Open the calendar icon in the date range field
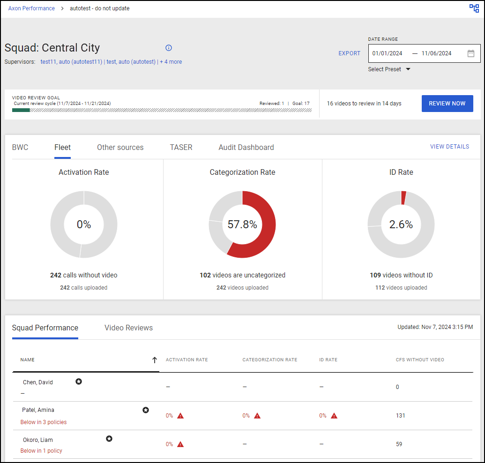Viewport: 485px width, 463px height. coord(471,53)
